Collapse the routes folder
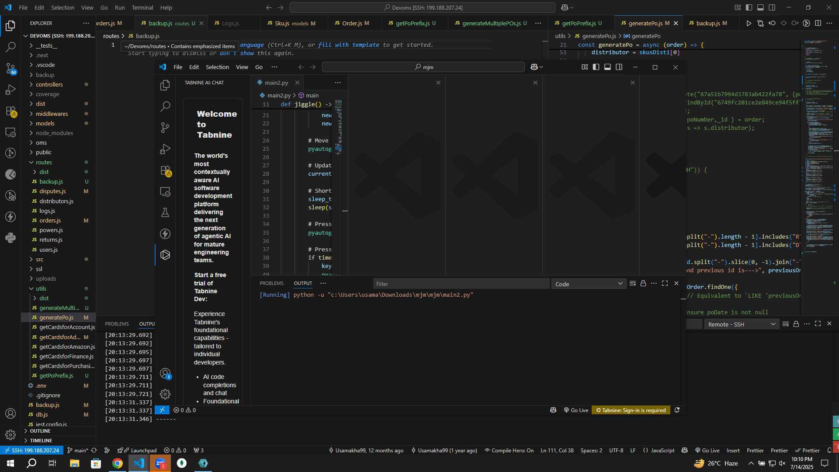This screenshot has height=472, width=839. (x=59, y=162)
